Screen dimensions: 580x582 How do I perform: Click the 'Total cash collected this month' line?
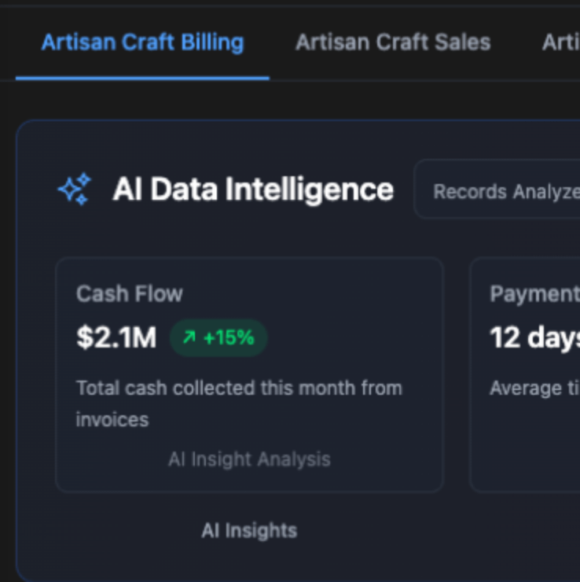pos(238,388)
